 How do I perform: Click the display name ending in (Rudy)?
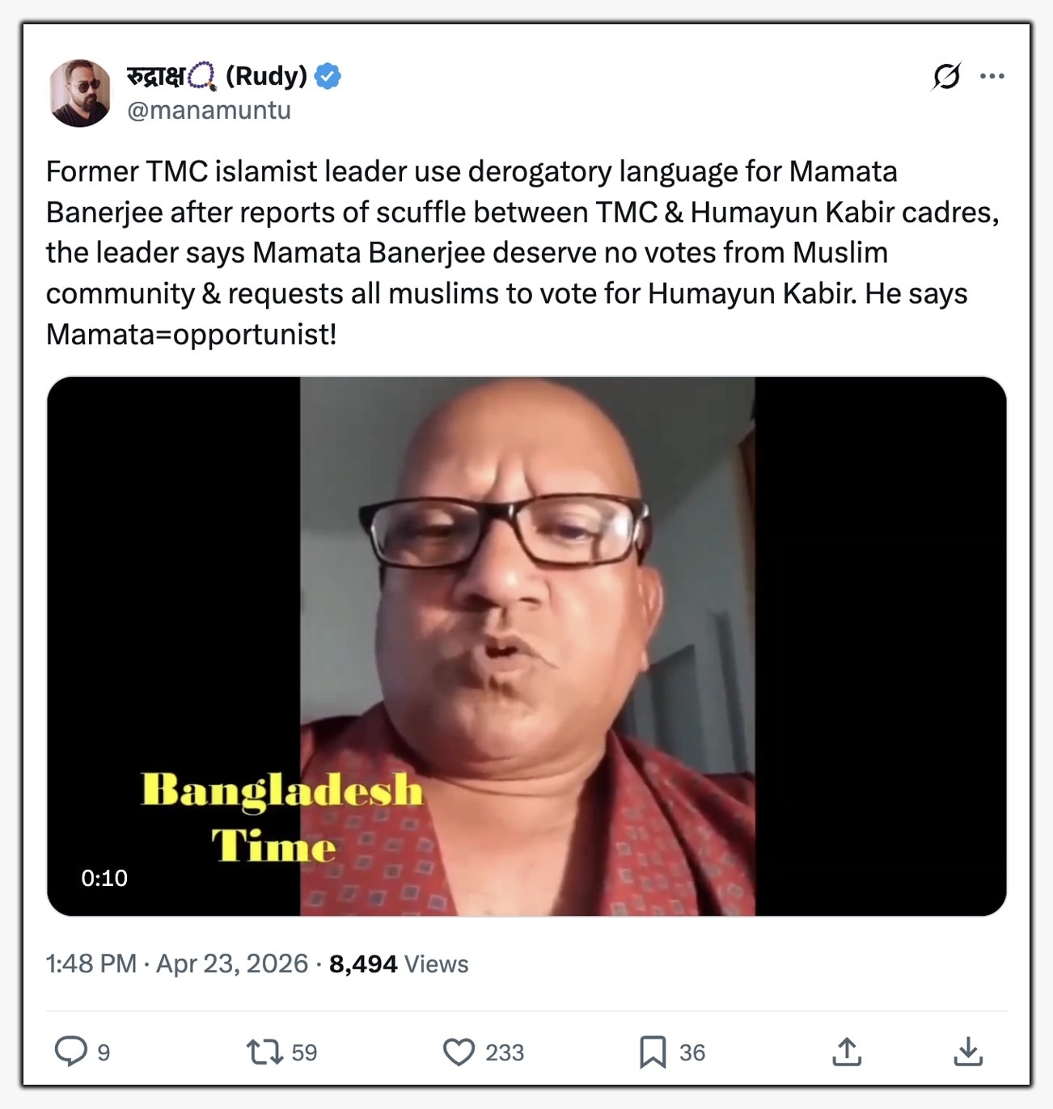pyautogui.click(x=217, y=76)
